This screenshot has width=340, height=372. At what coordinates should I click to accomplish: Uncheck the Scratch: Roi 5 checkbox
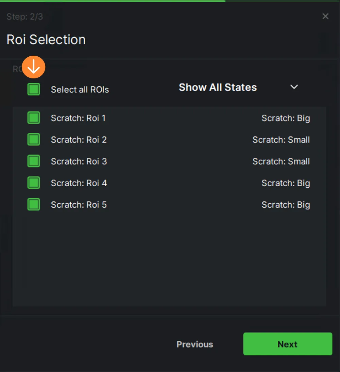(x=34, y=205)
